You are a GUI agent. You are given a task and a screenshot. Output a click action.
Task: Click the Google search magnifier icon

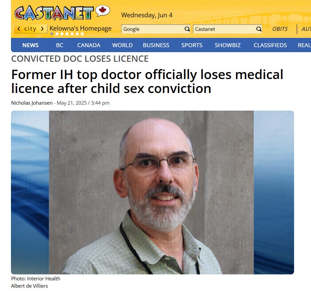click(x=187, y=29)
